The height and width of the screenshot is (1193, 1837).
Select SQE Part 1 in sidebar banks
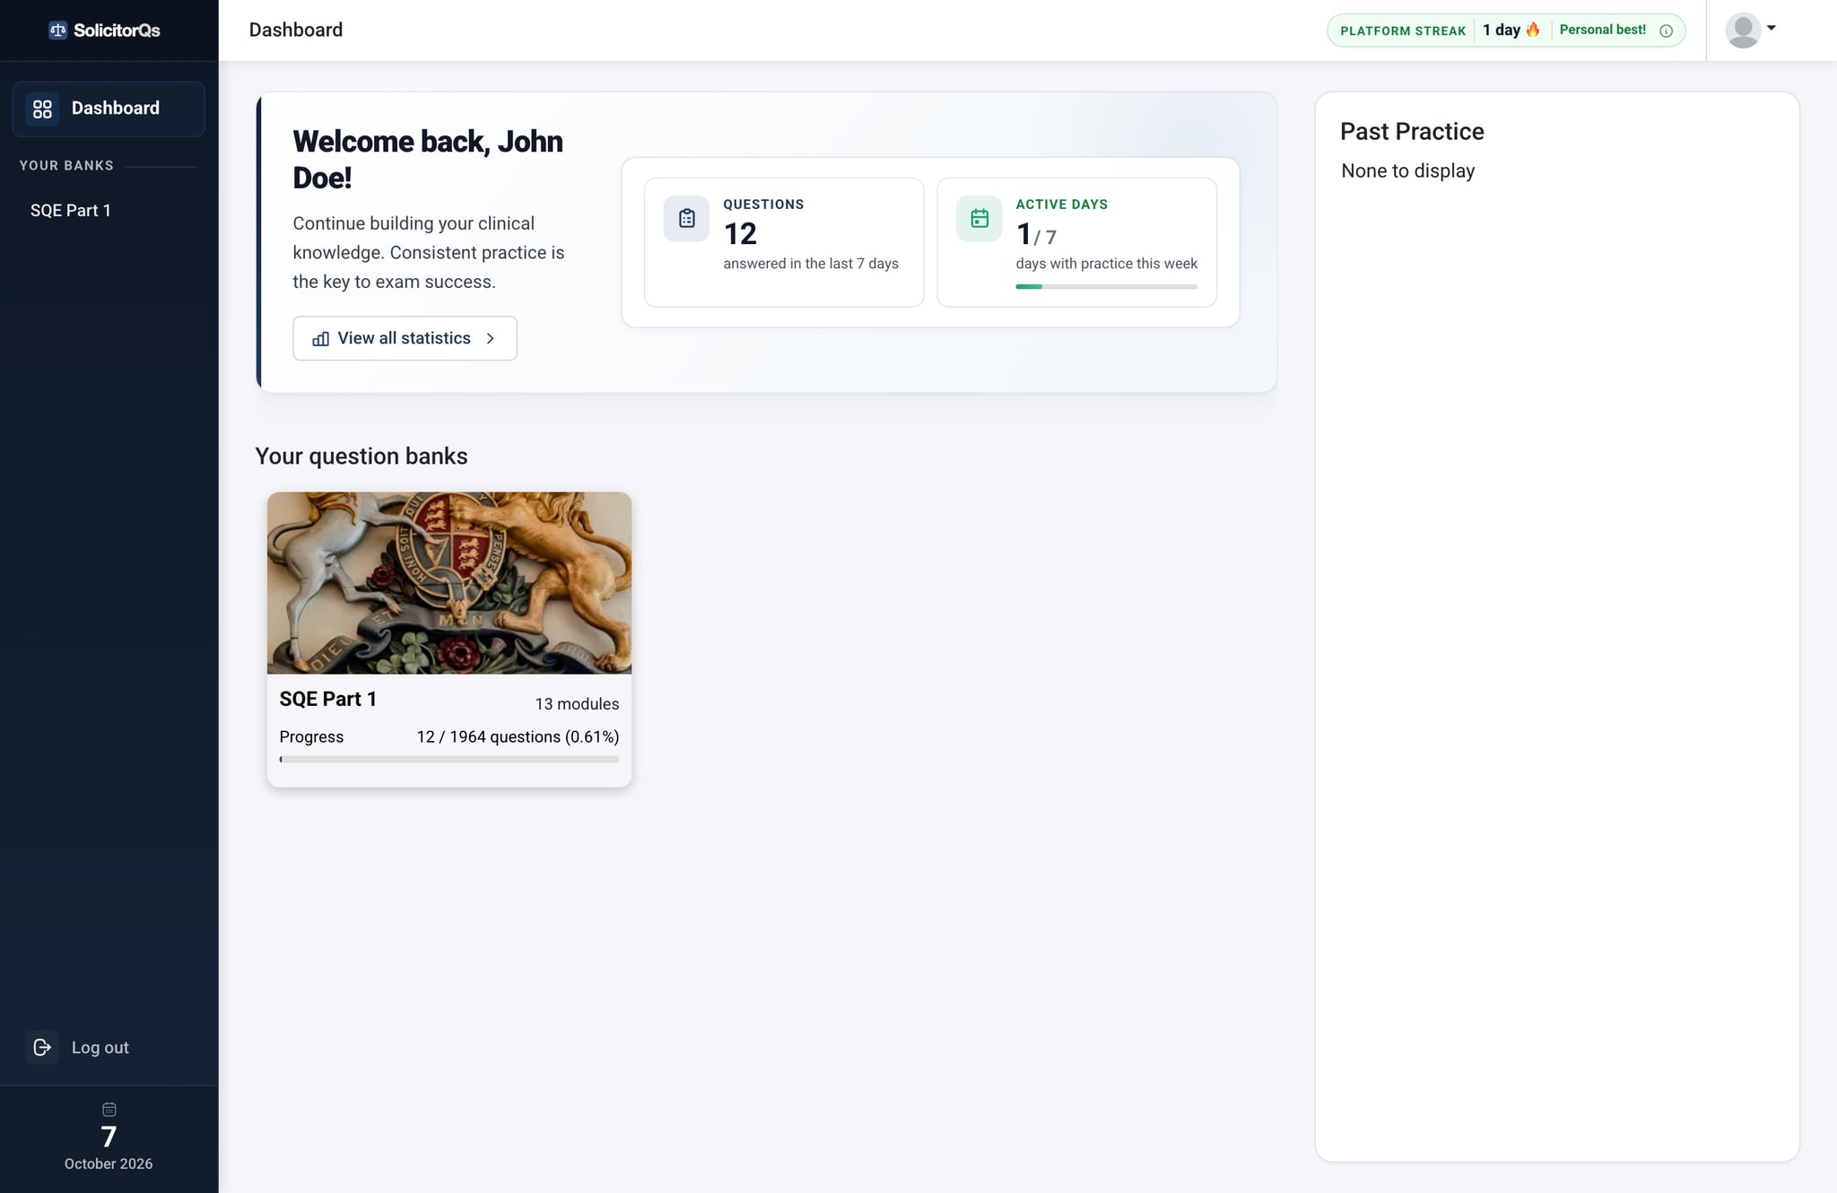[71, 210]
